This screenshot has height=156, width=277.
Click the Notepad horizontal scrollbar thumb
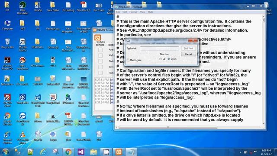168,127
